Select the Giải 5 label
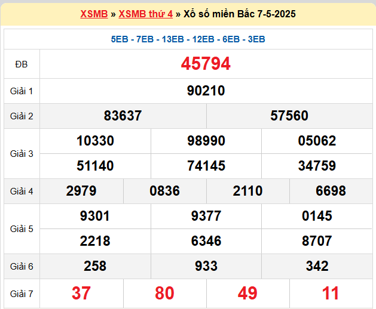This screenshot has width=376, height=309. pos(22,229)
